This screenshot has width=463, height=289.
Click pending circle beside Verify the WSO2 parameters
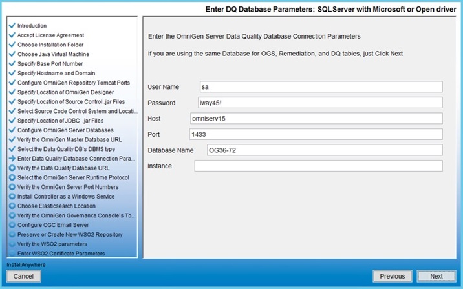pyautogui.click(x=12, y=244)
